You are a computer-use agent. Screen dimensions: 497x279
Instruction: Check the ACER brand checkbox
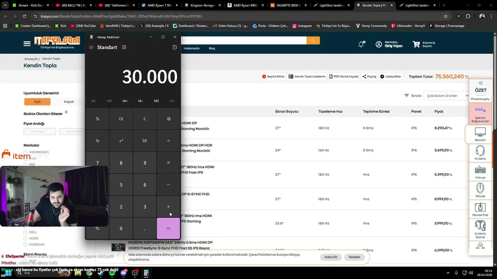pyautogui.click(x=26, y=238)
